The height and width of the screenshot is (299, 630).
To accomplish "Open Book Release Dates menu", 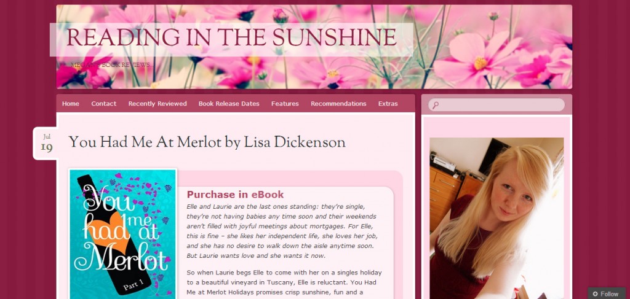I will (x=229, y=103).
